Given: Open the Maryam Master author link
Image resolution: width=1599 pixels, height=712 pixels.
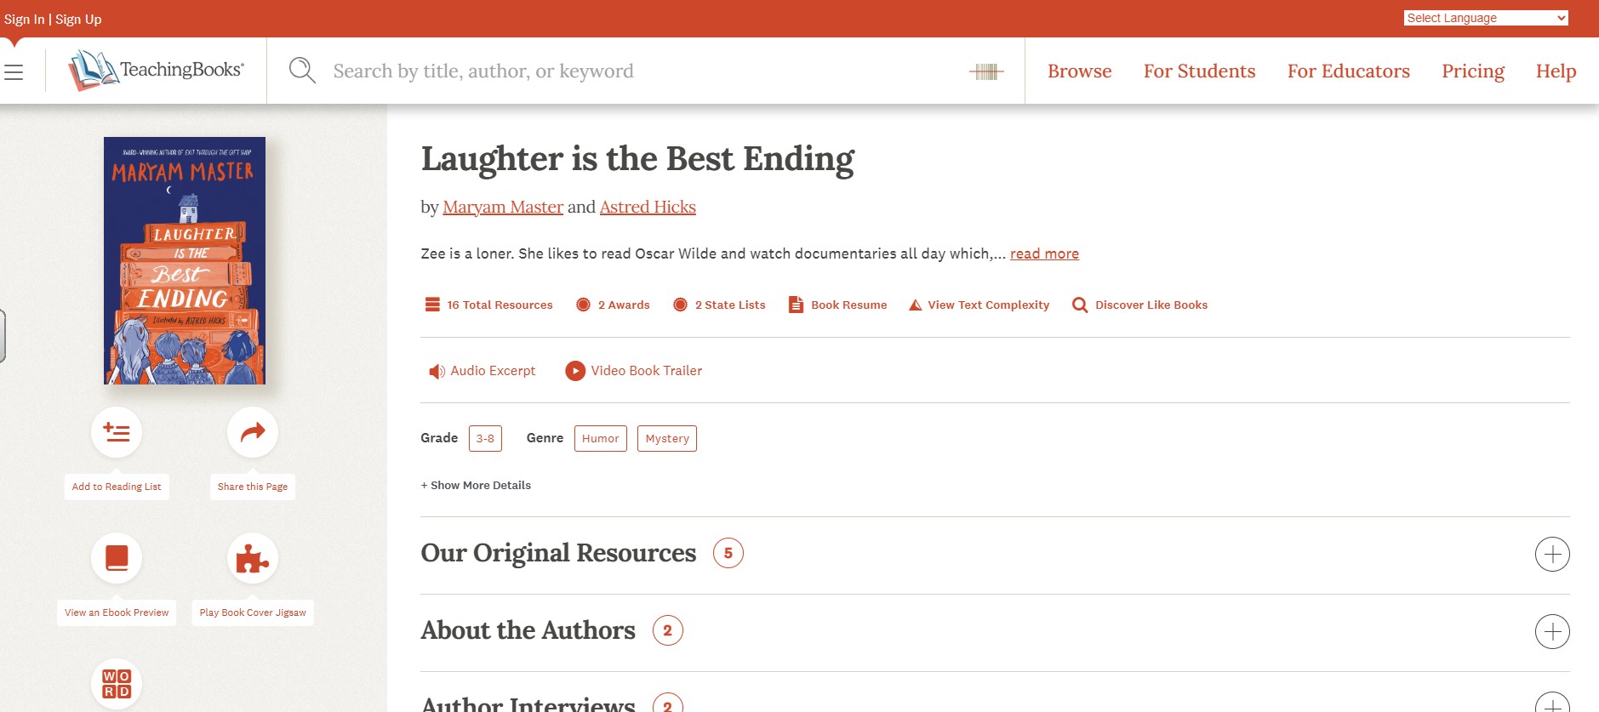Looking at the screenshot, I should [503, 207].
